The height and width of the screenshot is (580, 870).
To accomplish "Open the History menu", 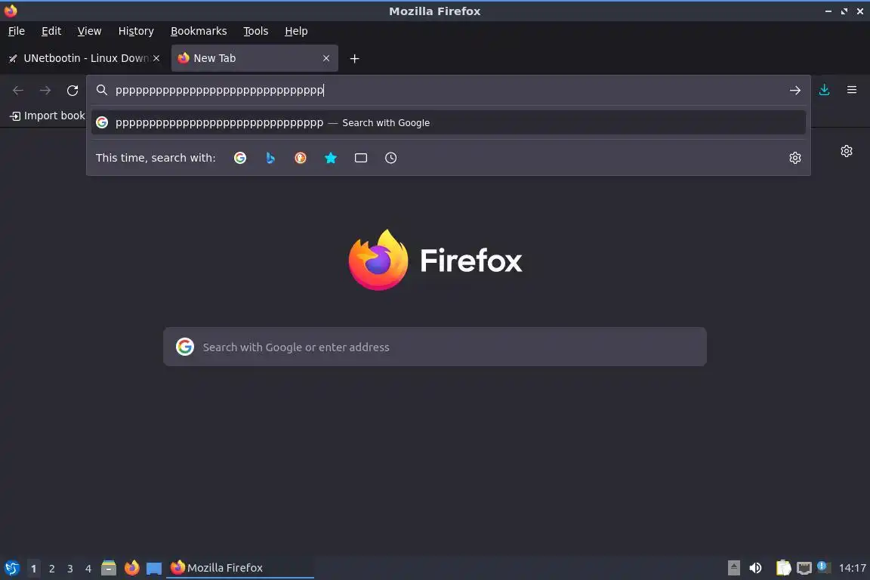I will [136, 31].
